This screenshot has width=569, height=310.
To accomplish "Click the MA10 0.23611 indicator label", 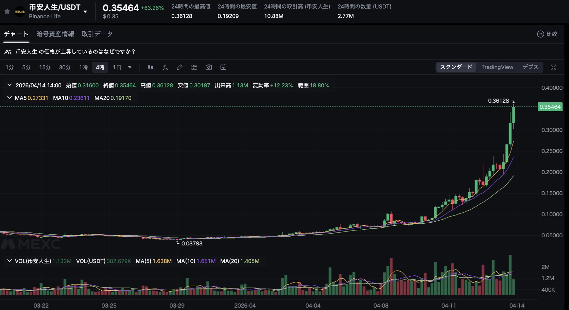I will click(71, 98).
